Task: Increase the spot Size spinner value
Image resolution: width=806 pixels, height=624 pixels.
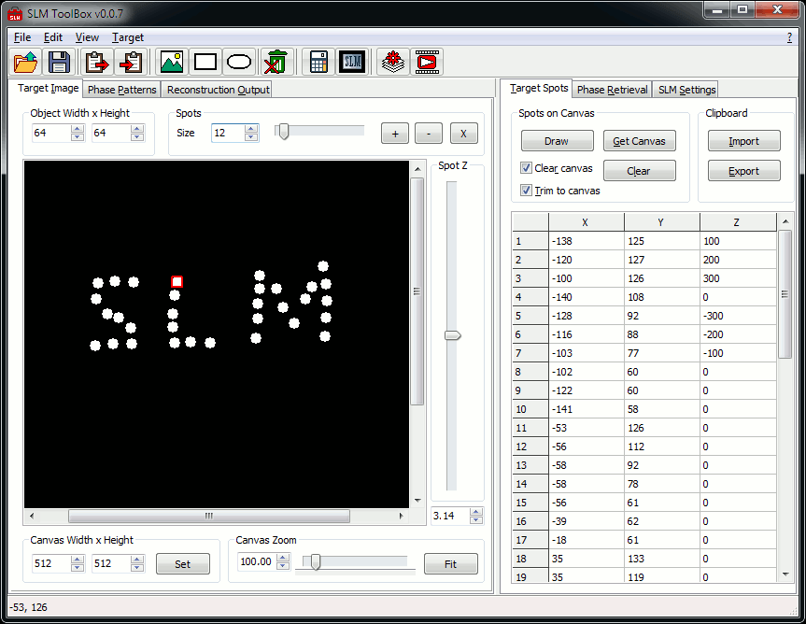Action: pyautogui.click(x=251, y=129)
